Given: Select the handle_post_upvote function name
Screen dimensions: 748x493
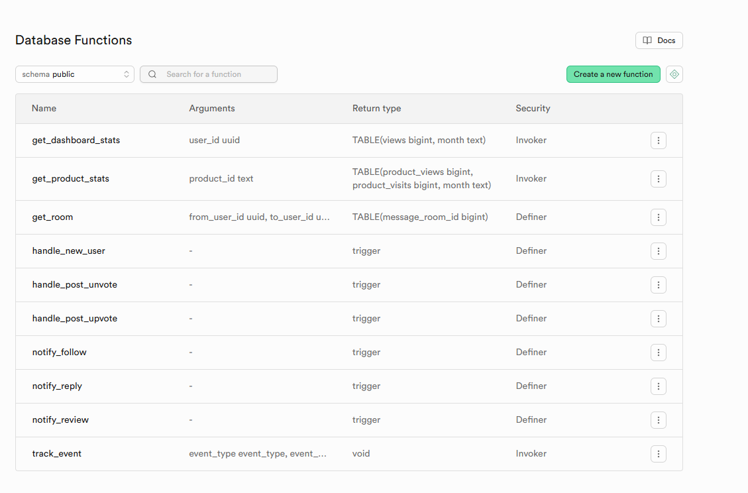Looking at the screenshot, I should click(x=74, y=319).
